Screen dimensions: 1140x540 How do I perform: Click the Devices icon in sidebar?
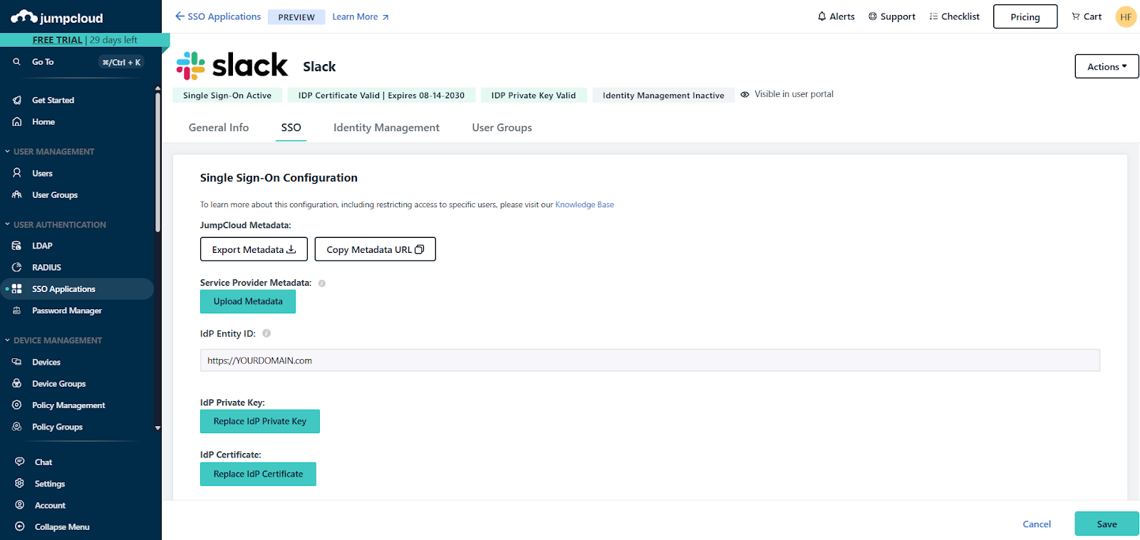click(17, 362)
